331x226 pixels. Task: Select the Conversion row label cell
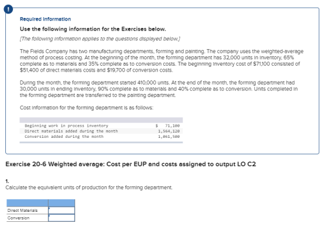[27, 218]
